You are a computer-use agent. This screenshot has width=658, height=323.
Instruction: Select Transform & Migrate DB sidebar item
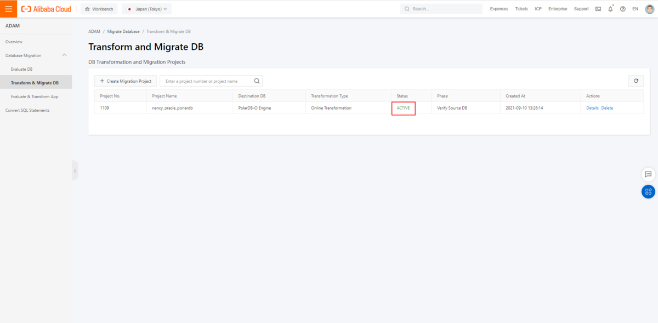[x=36, y=83]
